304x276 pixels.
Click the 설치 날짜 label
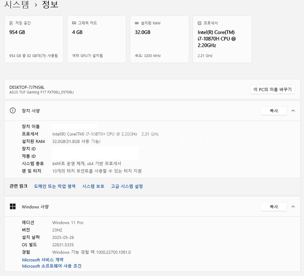pos(31,237)
